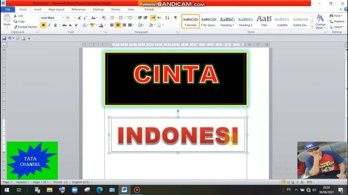Apply the Subtitle style

click(282, 21)
